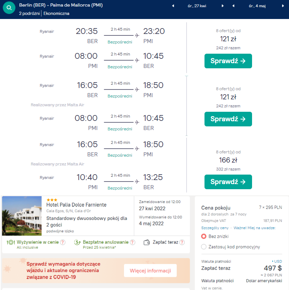The image size is (289, 290).
Task: Click the free cancellation icon
Action: coord(77,242)
